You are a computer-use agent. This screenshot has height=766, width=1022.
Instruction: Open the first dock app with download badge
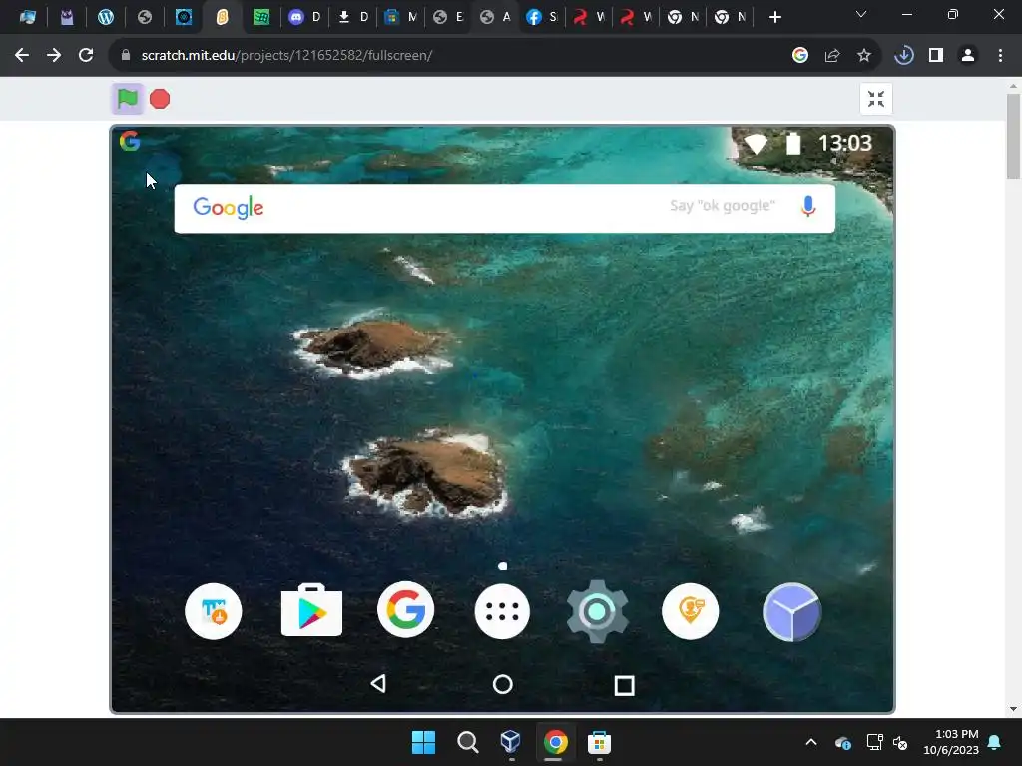[214, 611]
